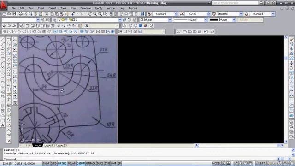Click the Table Style icon

coord(214,14)
